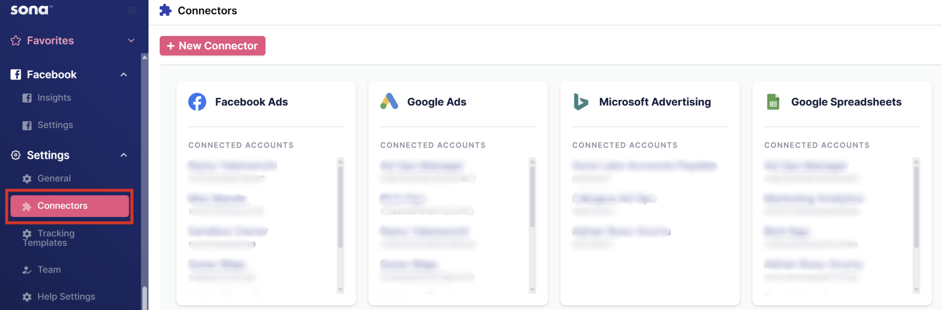Screen dimensions: 942x310
Task: Click the Google Spreadsheets sheet icon
Action: [773, 102]
